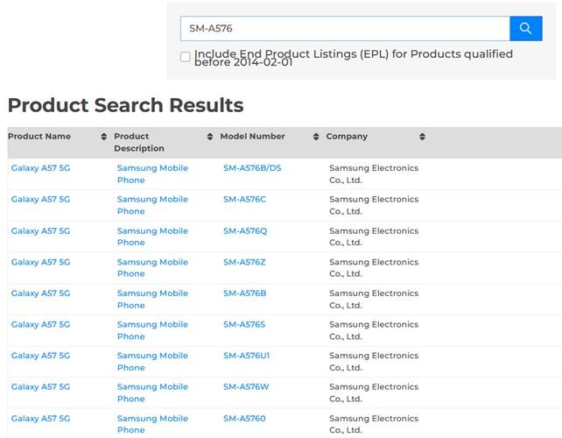Screen dimensions: 562x438
Task: Click Samsung Mobile Phone in SM-A576W row
Action: click(152, 392)
